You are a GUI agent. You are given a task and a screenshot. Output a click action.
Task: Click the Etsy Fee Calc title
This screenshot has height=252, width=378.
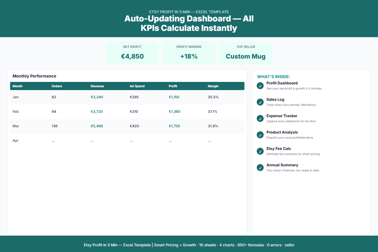click(x=278, y=149)
